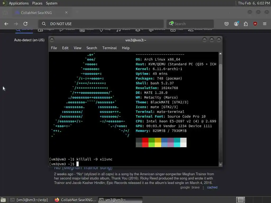Click the white color block in neofetch output
The image size is (271, 203).
tap(183, 142)
